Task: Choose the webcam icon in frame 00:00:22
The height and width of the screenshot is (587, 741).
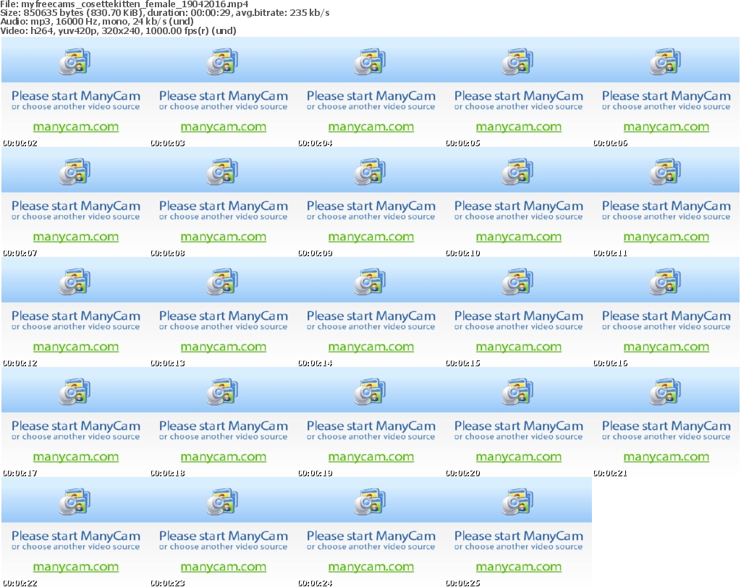Action: (x=75, y=502)
